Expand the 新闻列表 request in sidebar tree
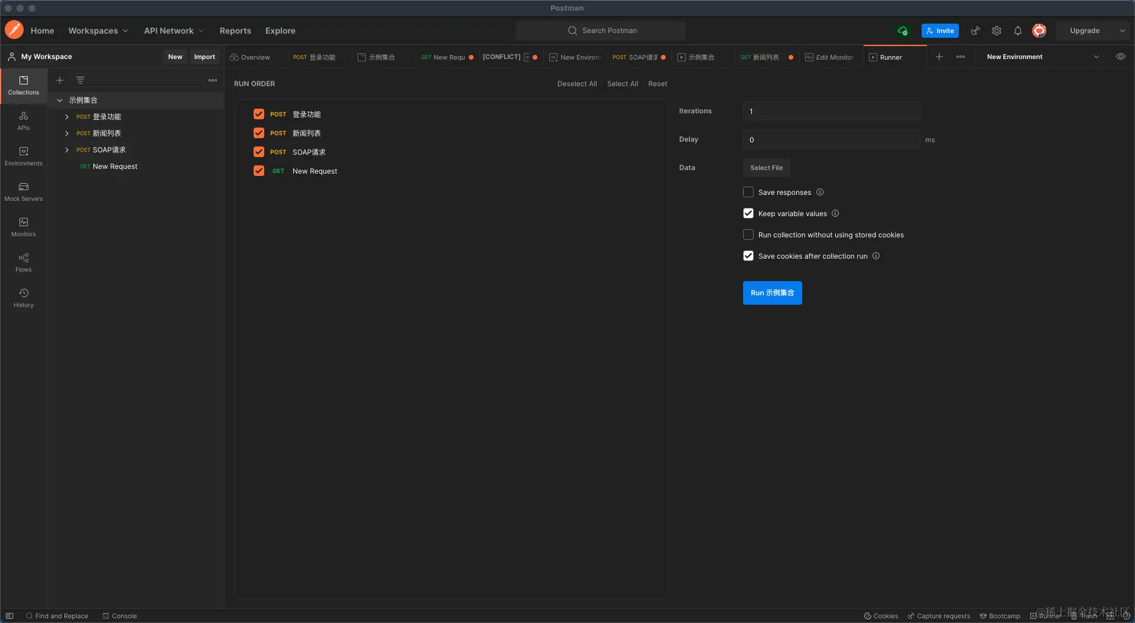The height and width of the screenshot is (623, 1135). click(x=67, y=133)
